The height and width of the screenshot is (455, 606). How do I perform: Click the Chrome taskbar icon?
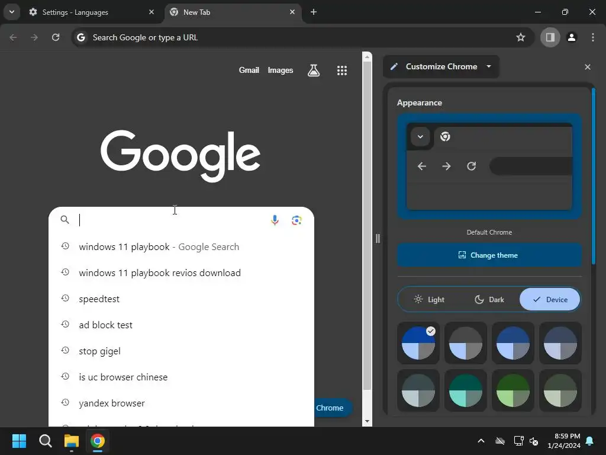[x=98, y=441]
